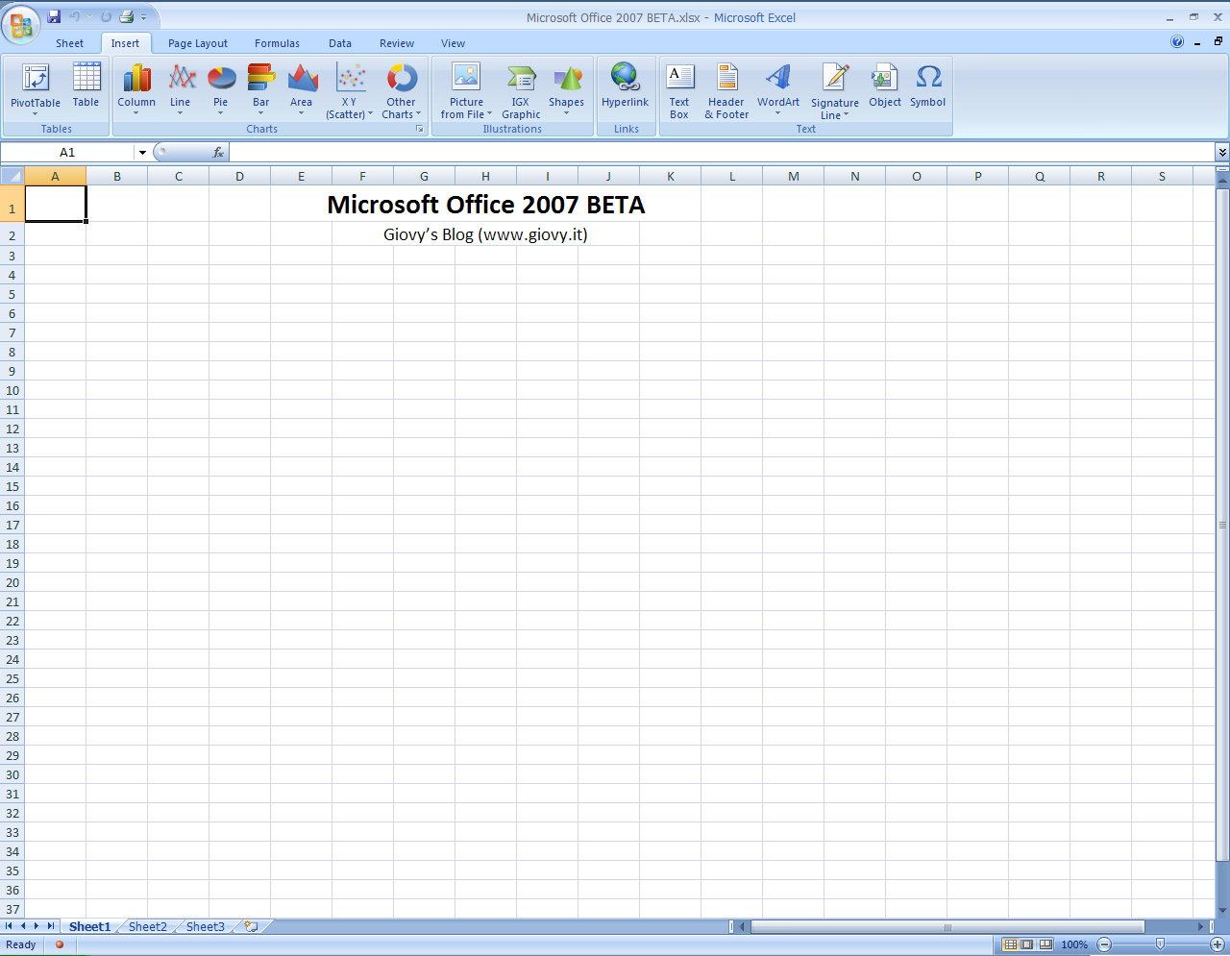Go to the Review tab
This screenshot has height=956, width=1230.
point(397,43)
